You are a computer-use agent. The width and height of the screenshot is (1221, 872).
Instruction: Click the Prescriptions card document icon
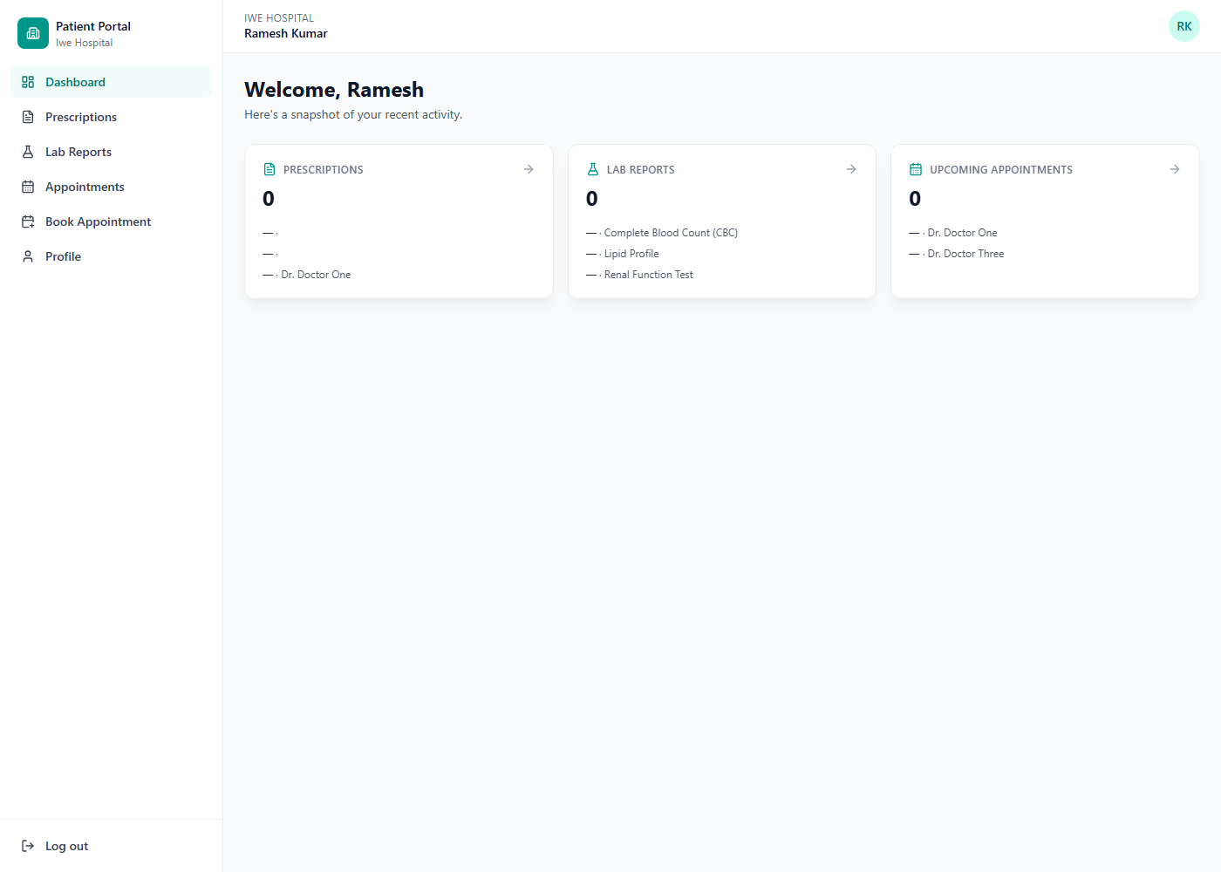tap(269, 169)
